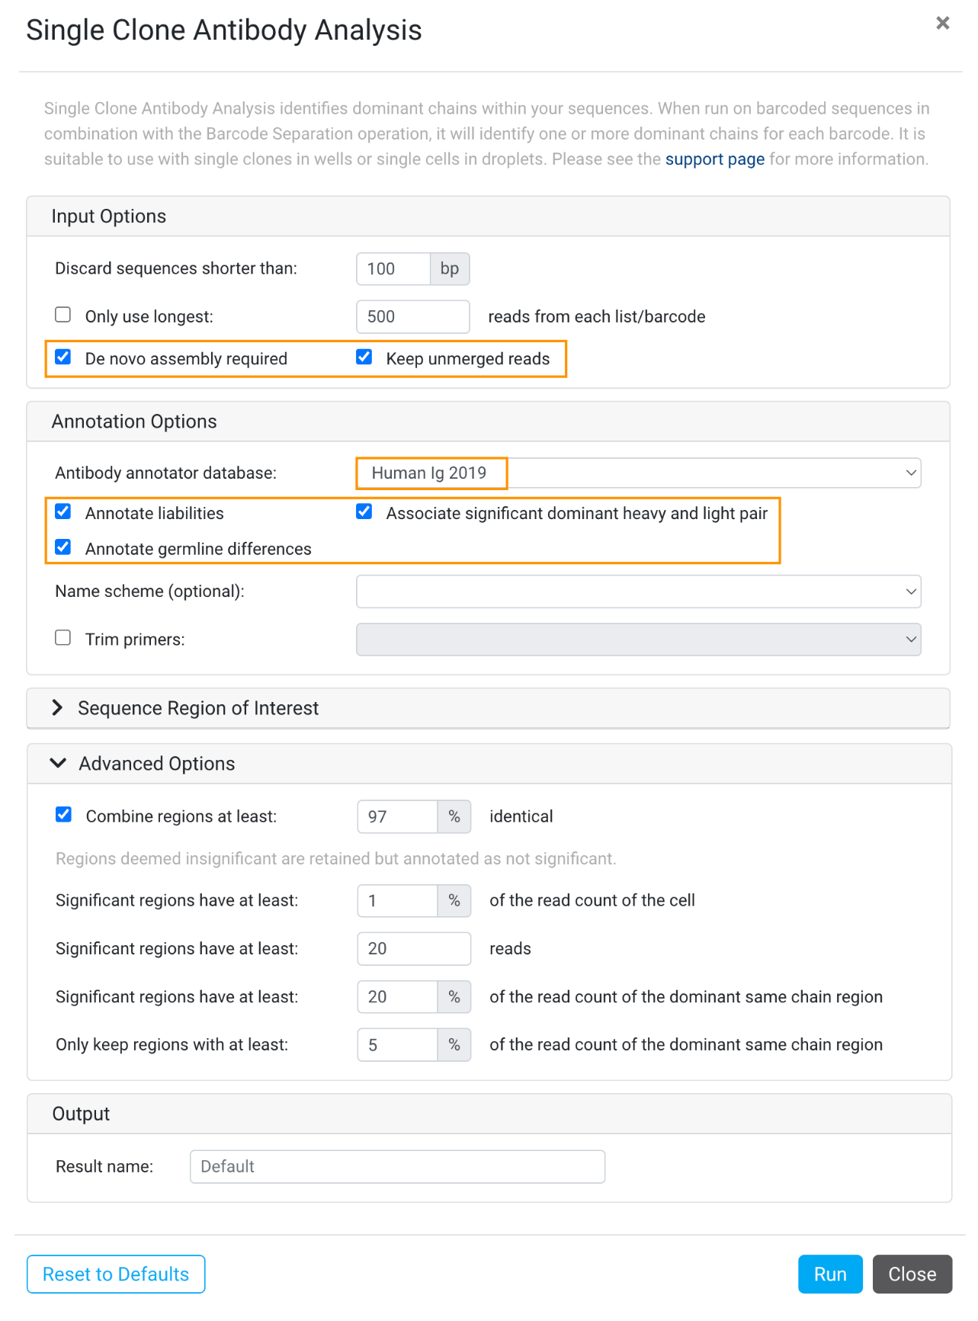Open the Trim primers dropdown list

[639, 640]
